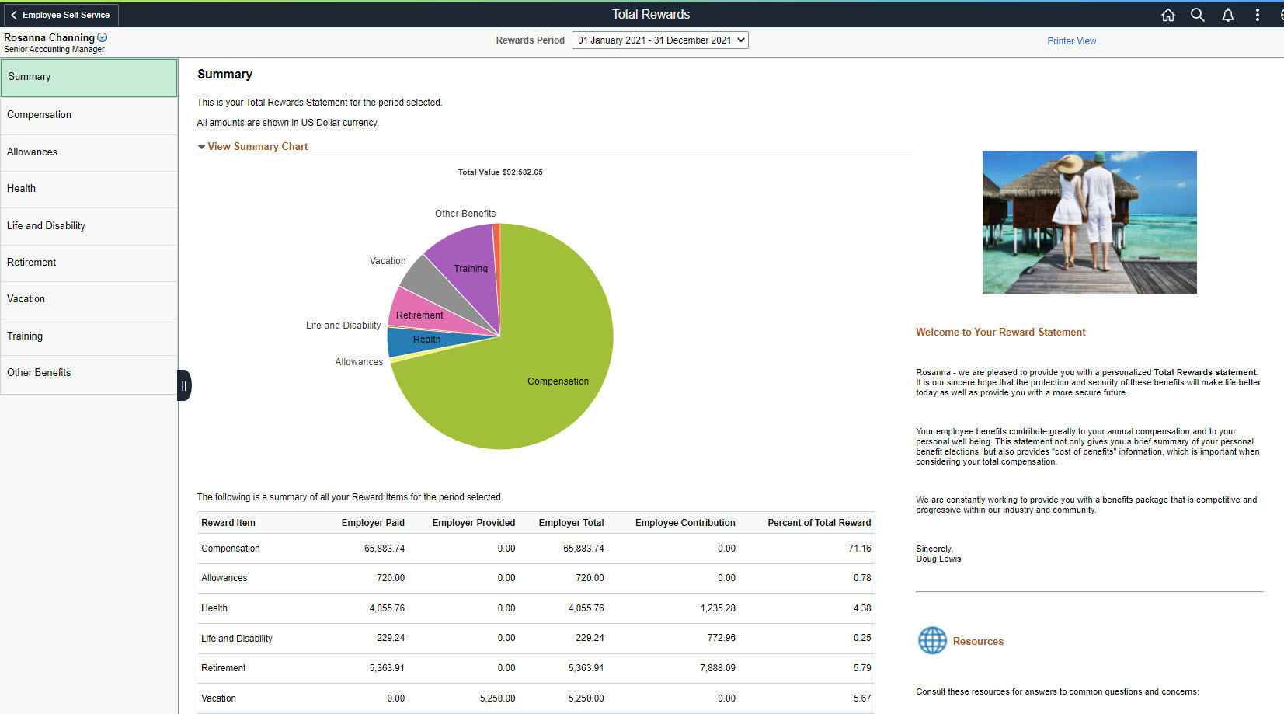Click the Resources globe icon

point(932,641)
